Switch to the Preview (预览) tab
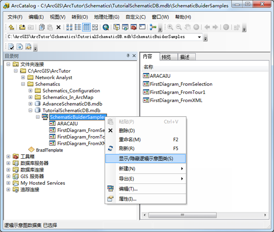Screen dimensions: 274x232 click(166, 57)
